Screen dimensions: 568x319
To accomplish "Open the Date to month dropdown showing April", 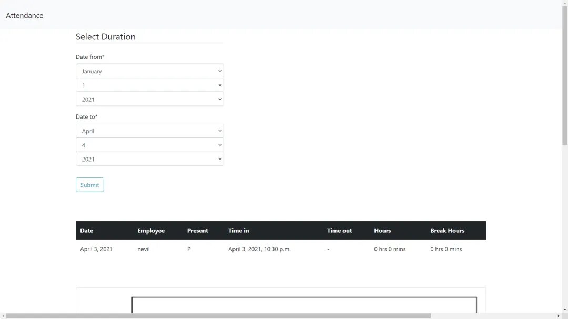I will click(x=149, y=131).
